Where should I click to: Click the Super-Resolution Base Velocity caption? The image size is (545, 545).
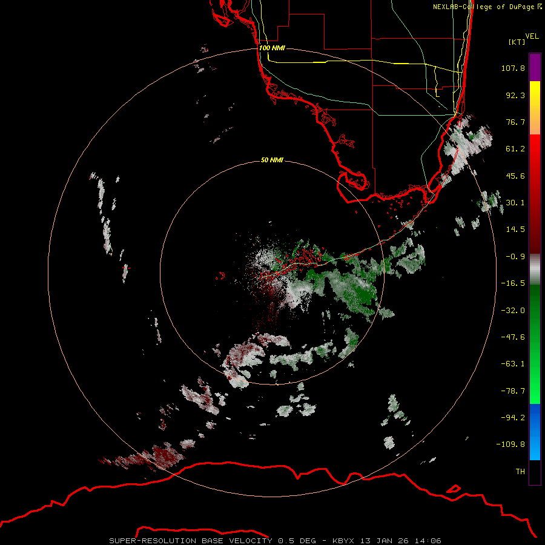tap(276, 541)
